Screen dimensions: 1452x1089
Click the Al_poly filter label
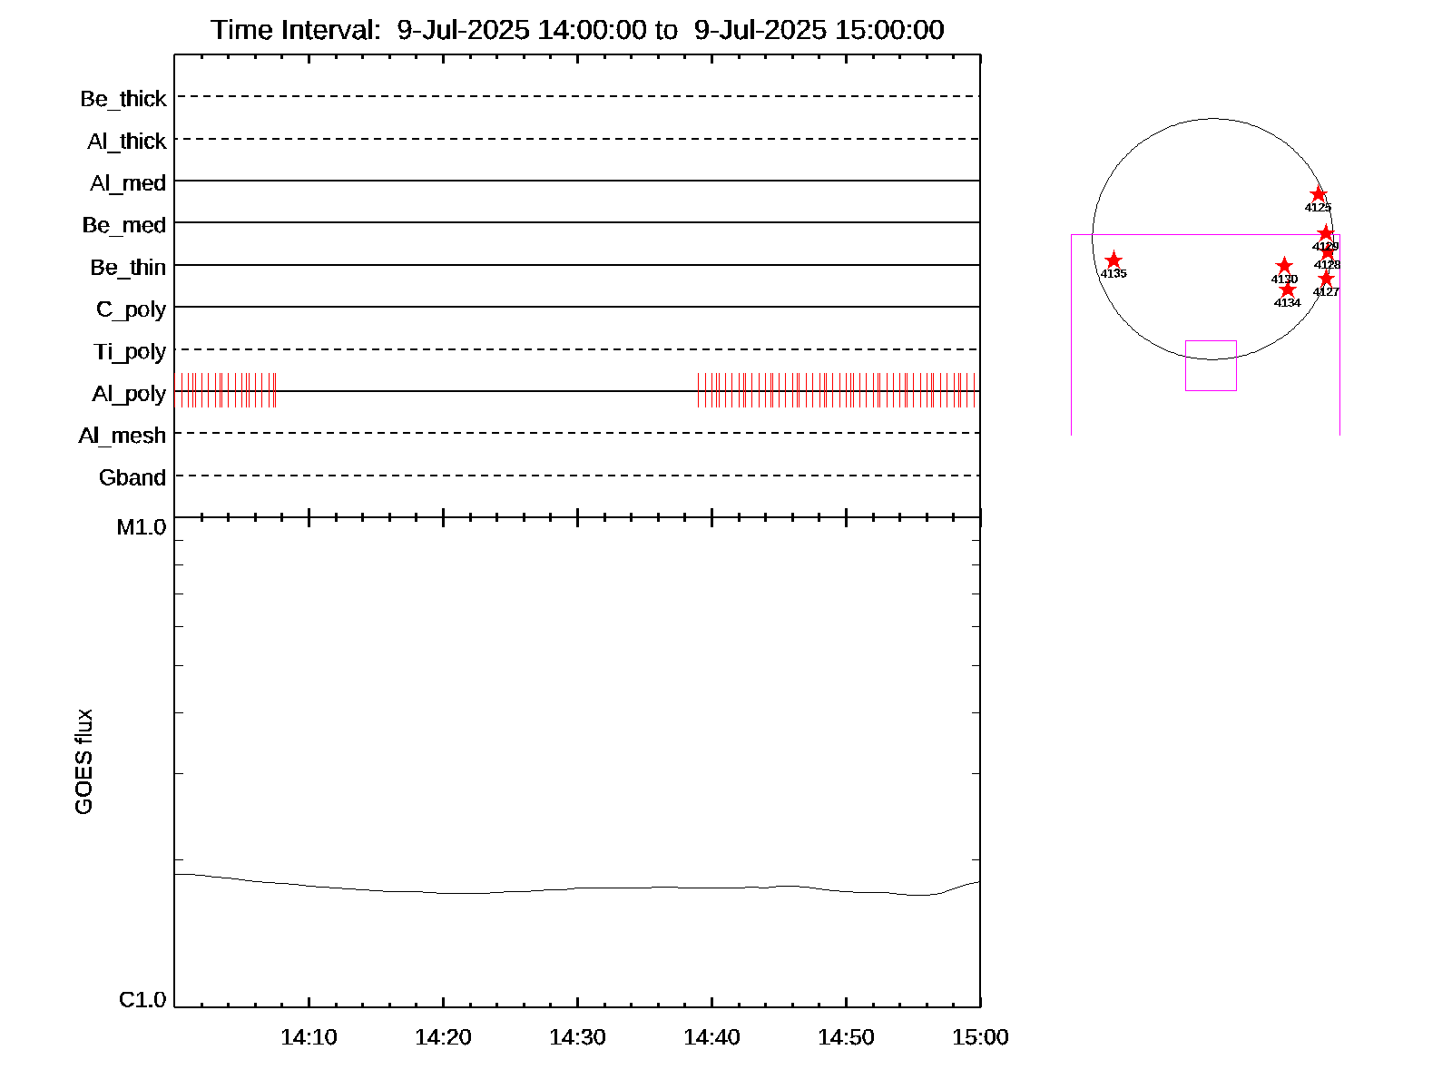coord(129,394)
